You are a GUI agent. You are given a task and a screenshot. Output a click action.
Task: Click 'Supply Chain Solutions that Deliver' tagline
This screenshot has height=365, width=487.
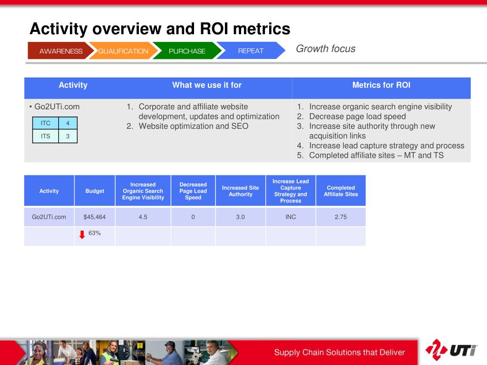point(340,352)
